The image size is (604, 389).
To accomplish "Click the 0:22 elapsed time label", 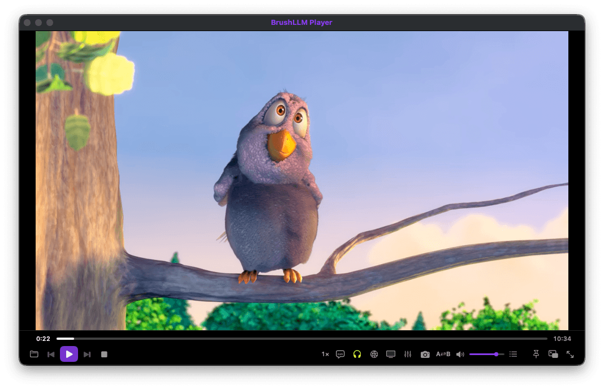I will click(x=43, y=339).
